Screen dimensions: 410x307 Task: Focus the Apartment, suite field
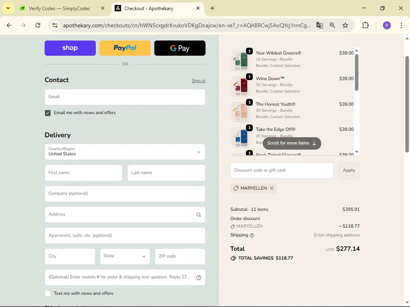[125, 236]
